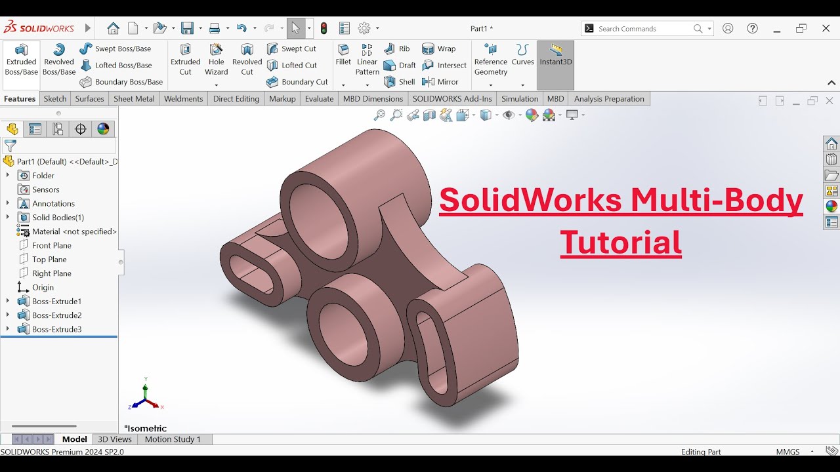
Task: Expand the Boss-Extrude1 feature
Action: point(8,301)
